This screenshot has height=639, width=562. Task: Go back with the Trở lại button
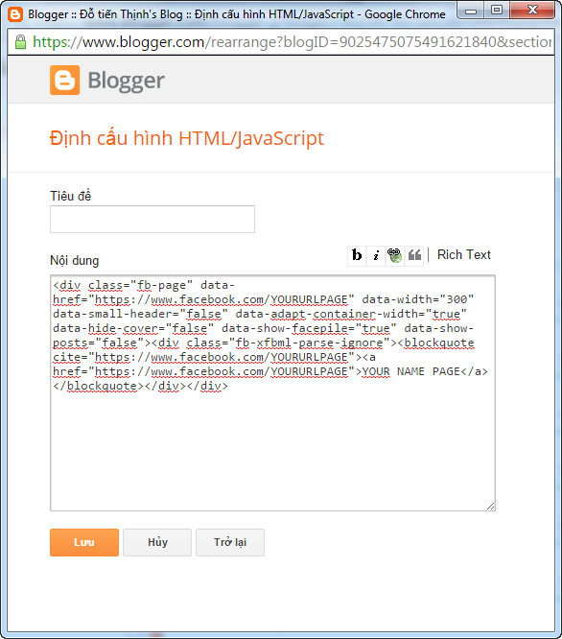(x=230, y=542)
